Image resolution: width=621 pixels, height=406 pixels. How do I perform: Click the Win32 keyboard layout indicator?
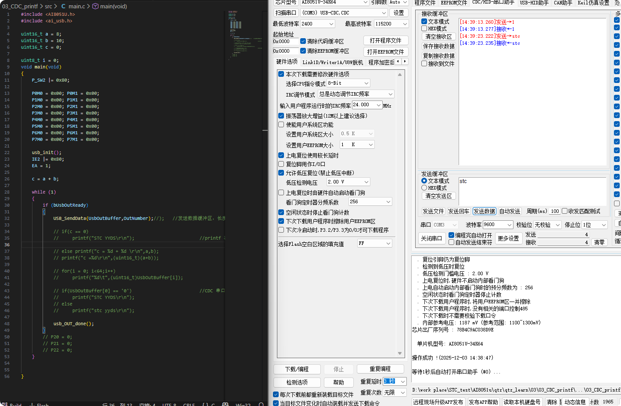243,403
